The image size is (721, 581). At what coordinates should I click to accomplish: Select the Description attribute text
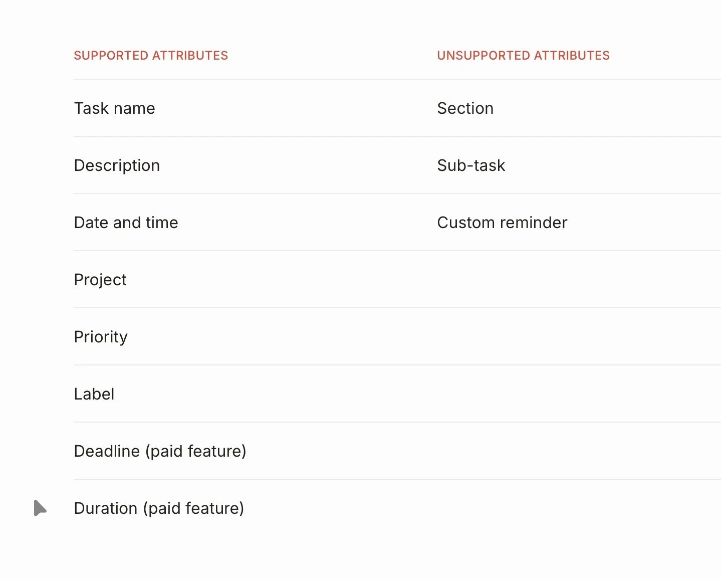pos(117,165)
